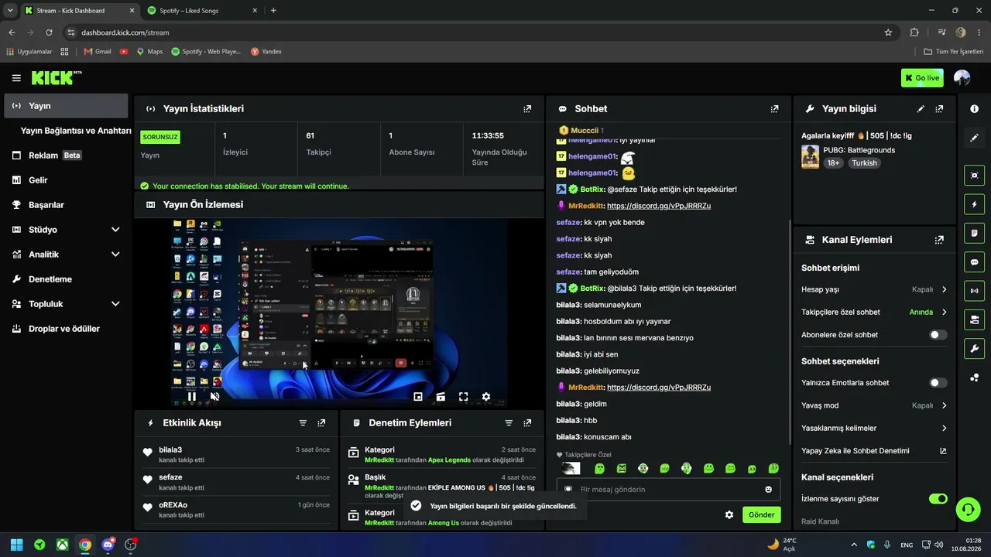Image resolution: width=991 pixels, height=557 pixels.
Task: Open Yavaş mod setting options
Action: (874, 405)
